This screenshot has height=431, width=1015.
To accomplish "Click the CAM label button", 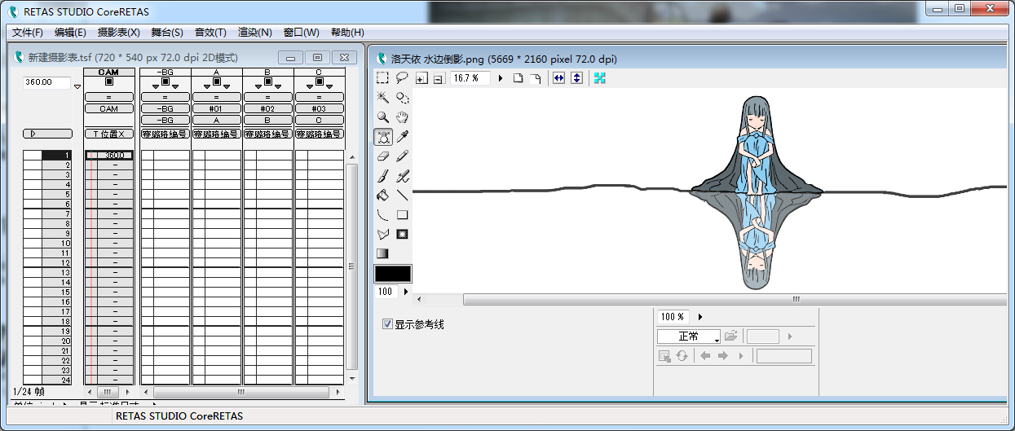I will click(109, 108).
